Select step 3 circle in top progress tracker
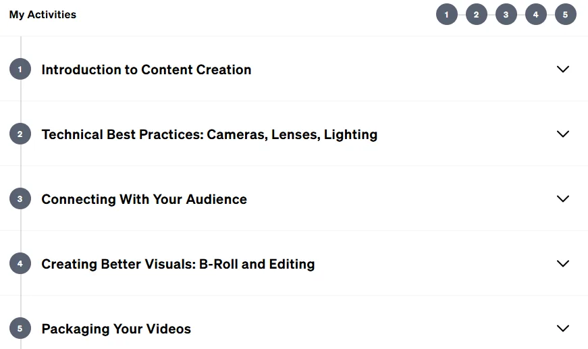Screen dimensions: 588x349 click(x=506, y=15)
